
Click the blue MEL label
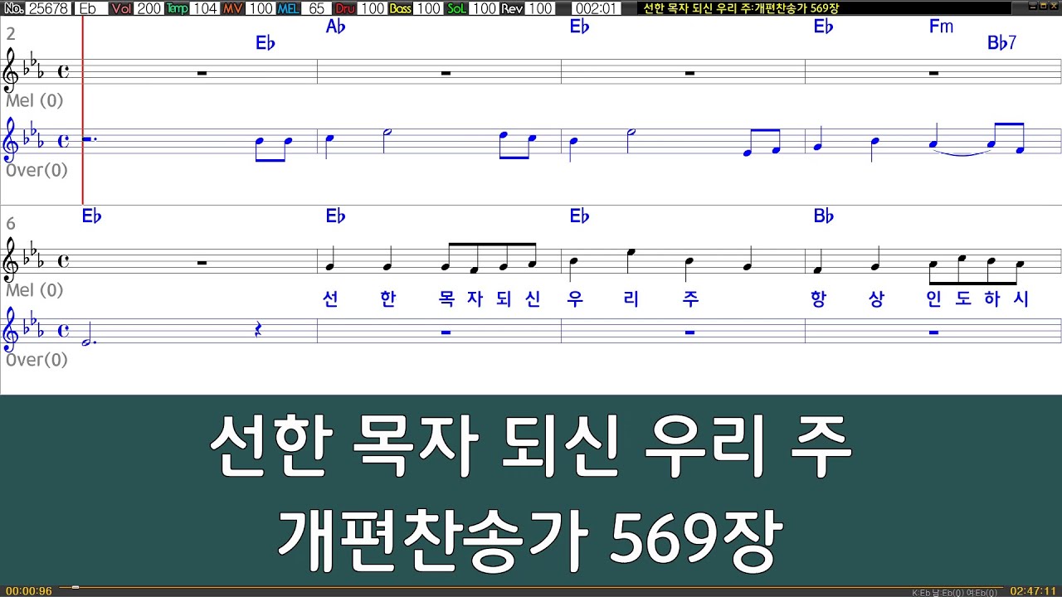pyautogui.click(x=288, y=8)
